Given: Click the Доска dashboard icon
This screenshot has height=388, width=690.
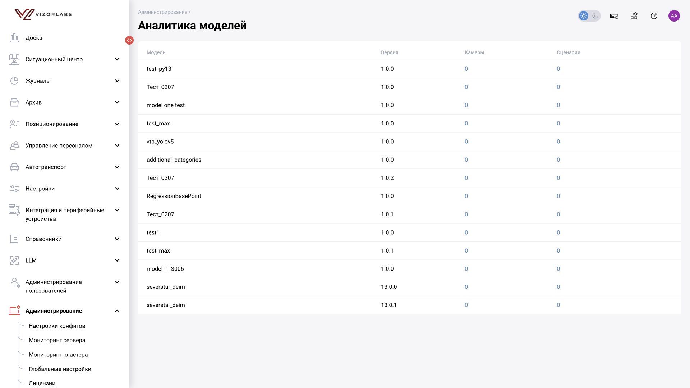Looking at the screenshot, I should (14, 38).
